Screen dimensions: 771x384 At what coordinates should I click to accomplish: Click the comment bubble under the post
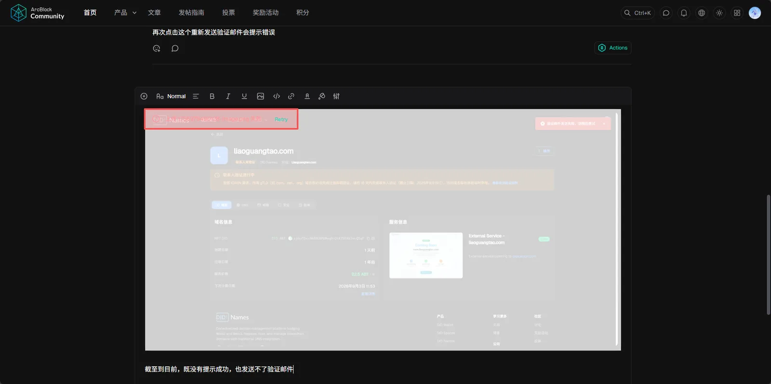tap(175, 48)
